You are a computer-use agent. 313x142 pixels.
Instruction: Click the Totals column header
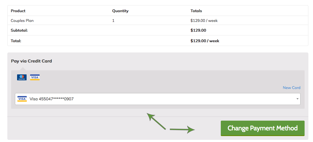pos(196,11)
